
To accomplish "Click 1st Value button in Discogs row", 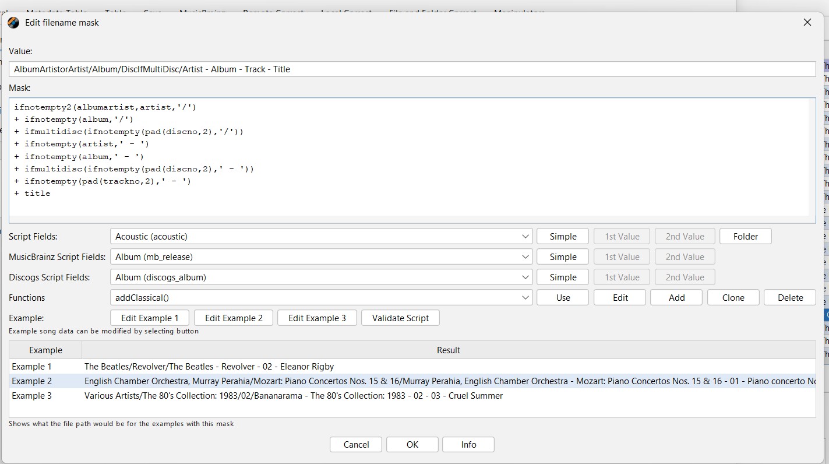I will pyautogui.click(x=622, y=277).
